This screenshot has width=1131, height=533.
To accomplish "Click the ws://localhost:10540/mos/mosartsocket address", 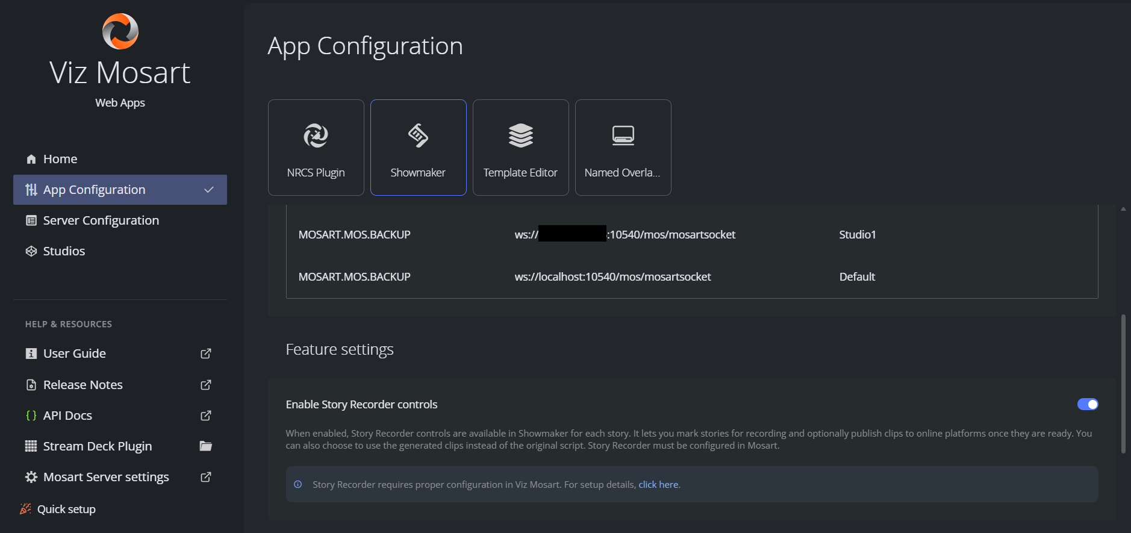I will (612, 277).
